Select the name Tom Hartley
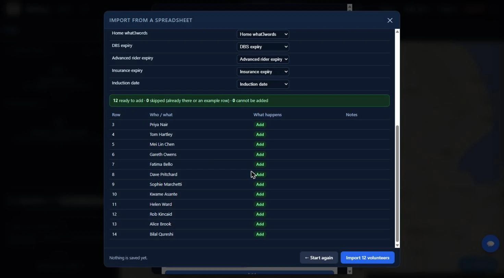 coord(161,135)
